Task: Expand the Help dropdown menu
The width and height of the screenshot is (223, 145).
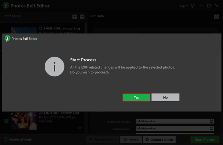Action: click(x=183, y=6)
